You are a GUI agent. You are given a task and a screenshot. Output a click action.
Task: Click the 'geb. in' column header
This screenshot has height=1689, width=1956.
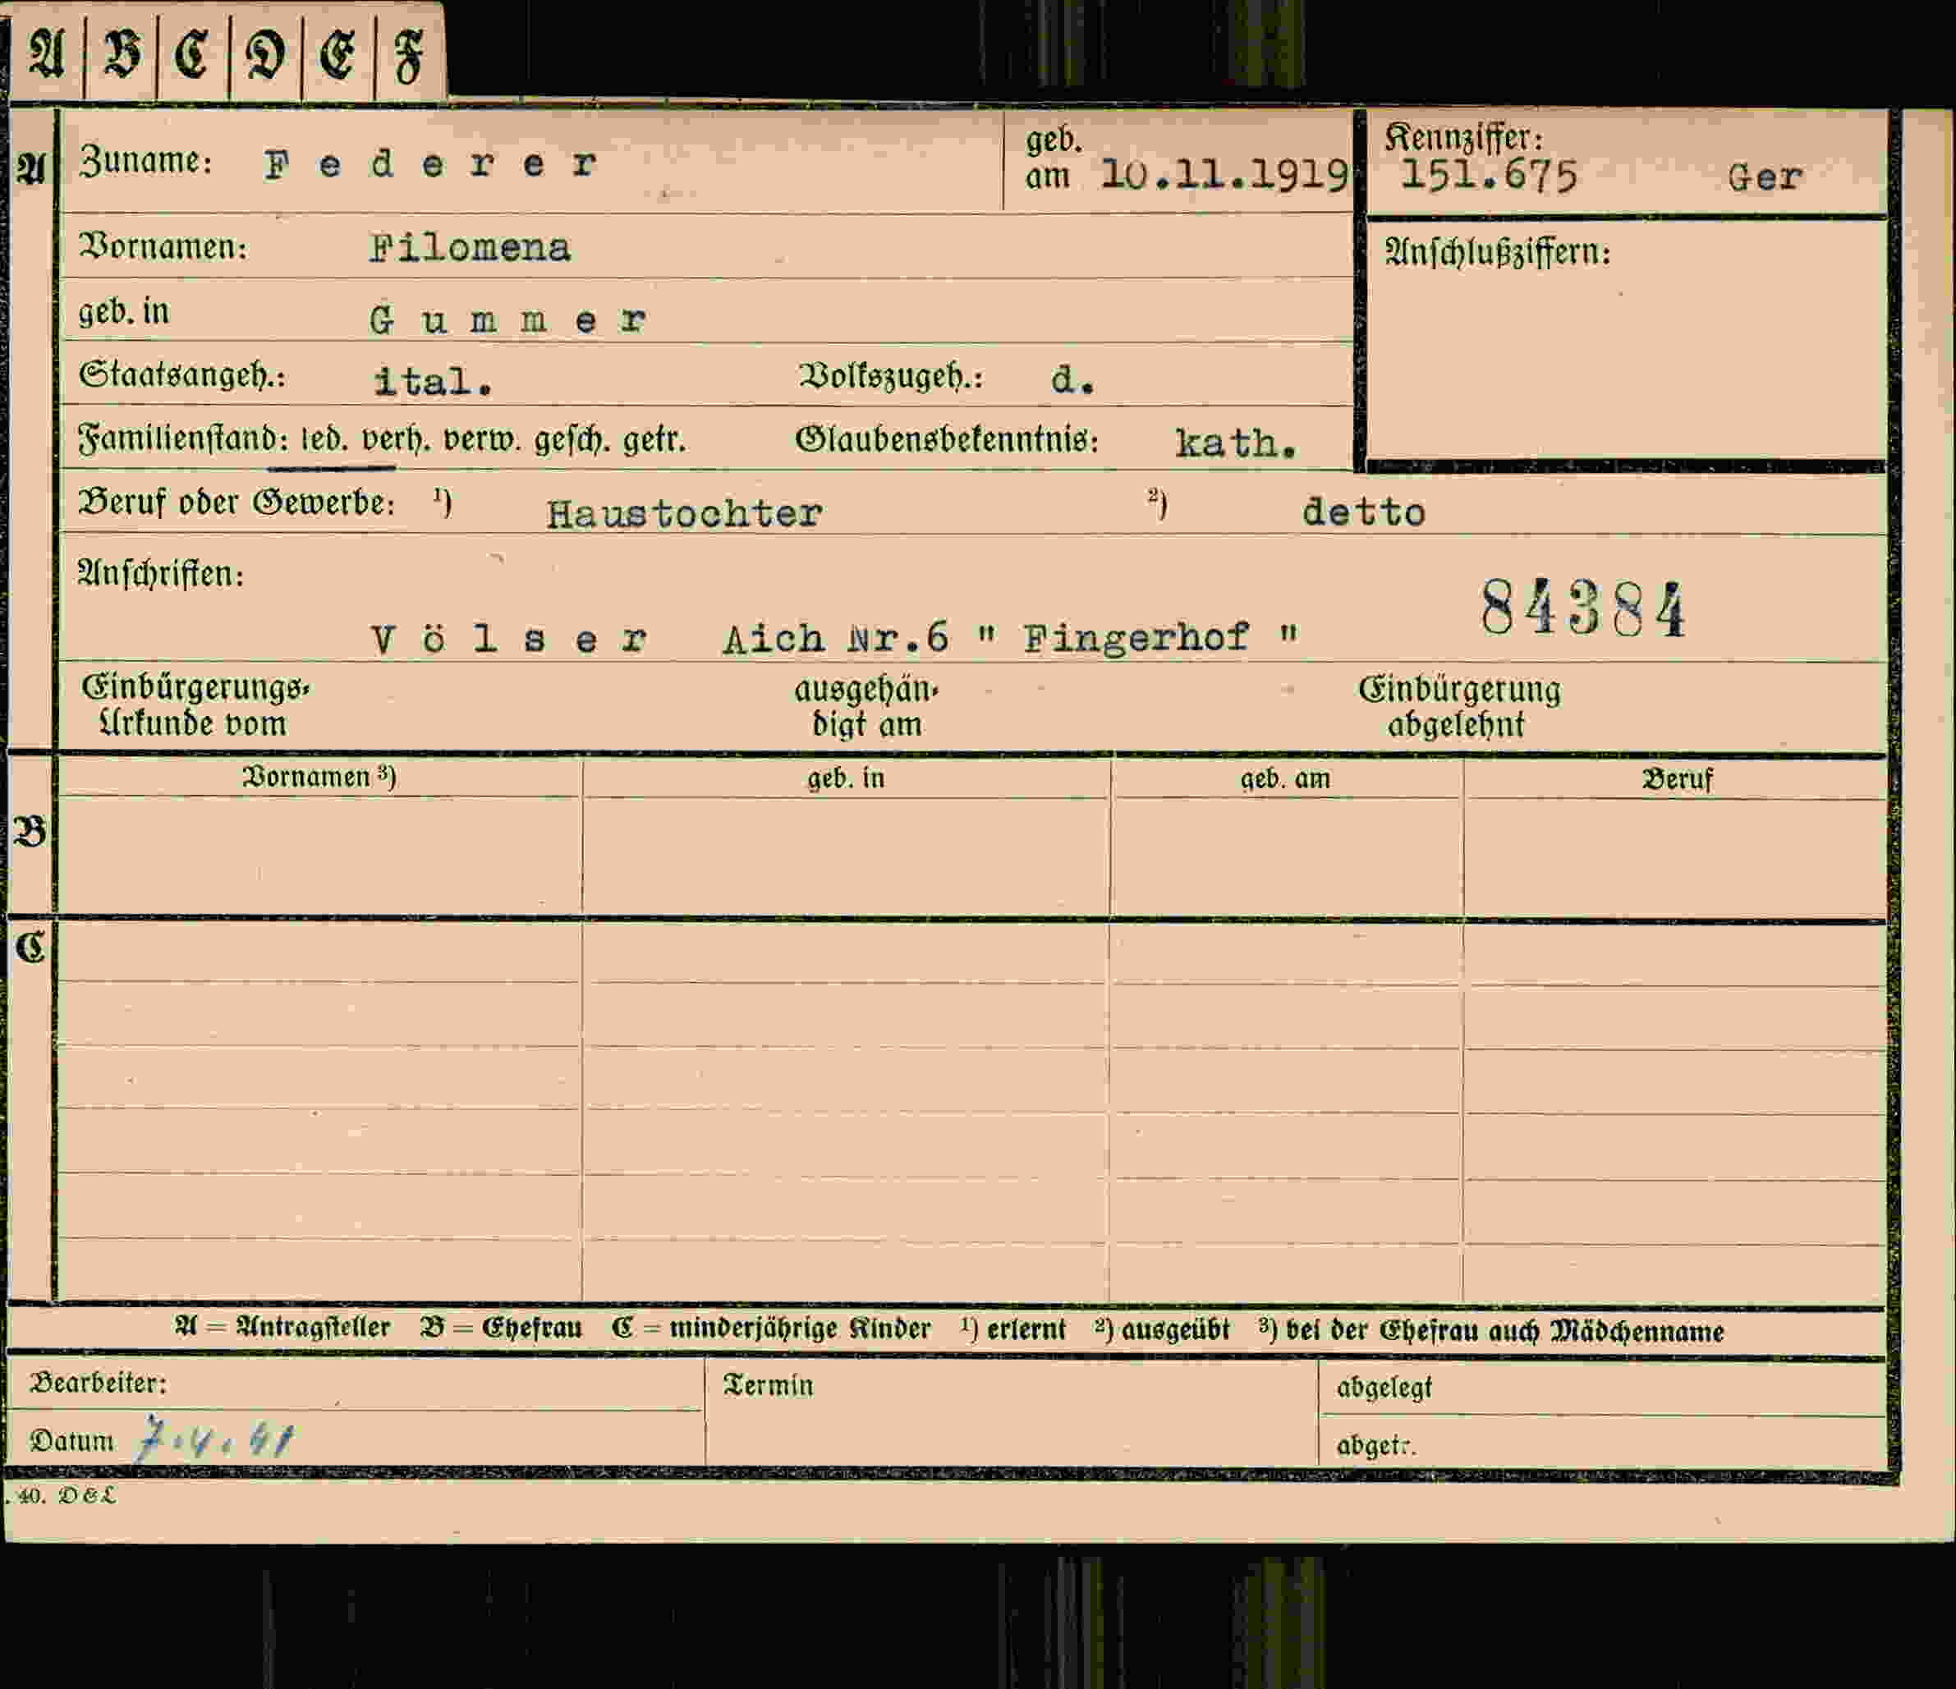pos(846,778)
